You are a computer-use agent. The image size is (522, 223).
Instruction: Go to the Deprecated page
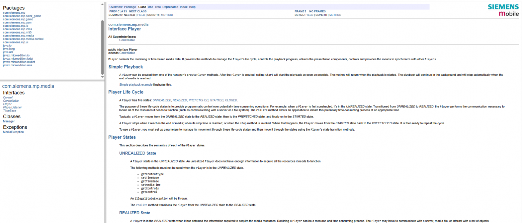click(170, 7)
